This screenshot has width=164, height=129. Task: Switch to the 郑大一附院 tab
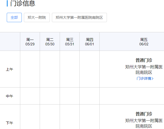[x=37, y=17]
